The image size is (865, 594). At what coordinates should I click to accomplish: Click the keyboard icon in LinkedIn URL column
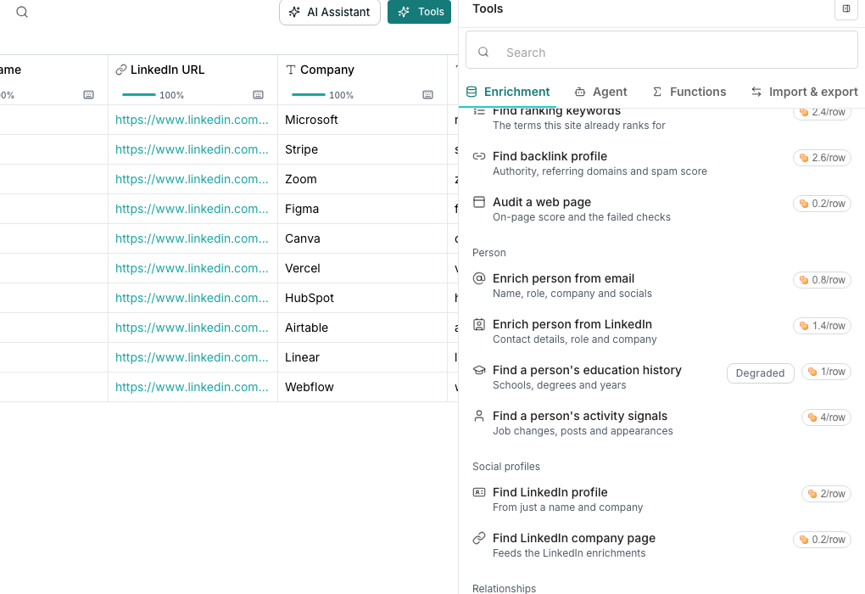258,95
